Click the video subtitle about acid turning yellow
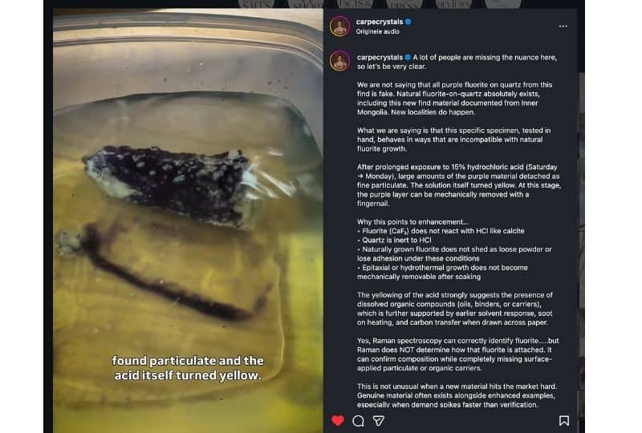The height and width of the screenshot is (433, 642). pos(188,368)
